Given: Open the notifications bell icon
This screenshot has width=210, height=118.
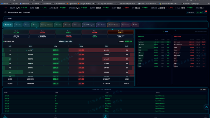Looking at the screenshot, I should click(205, 12).
